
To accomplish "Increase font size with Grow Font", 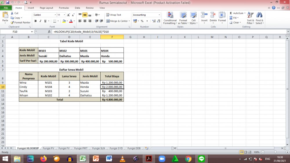I will point(68,15).
